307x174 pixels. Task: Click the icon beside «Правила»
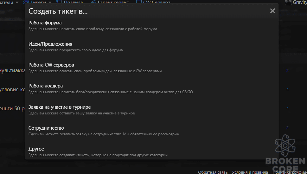[x=59, y=2]
